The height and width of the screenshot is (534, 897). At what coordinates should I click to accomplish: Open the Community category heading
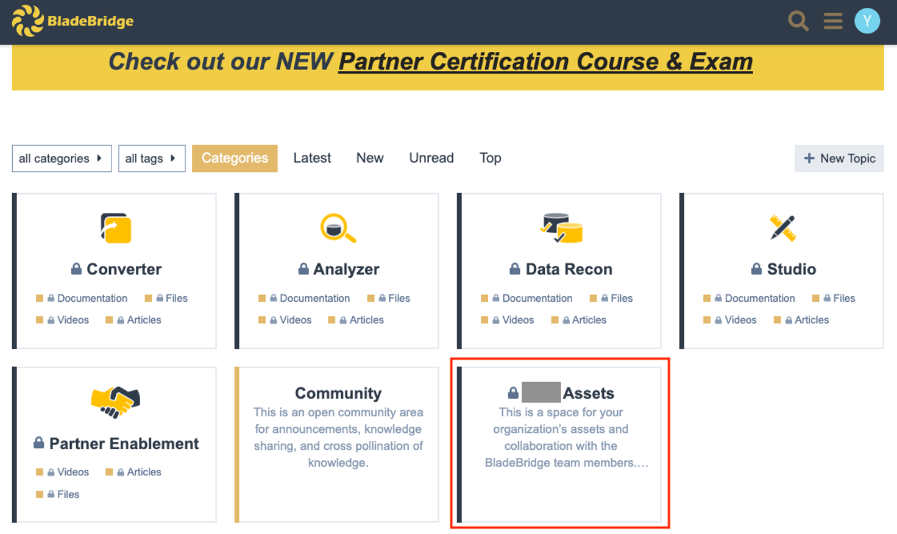(338, 393)
